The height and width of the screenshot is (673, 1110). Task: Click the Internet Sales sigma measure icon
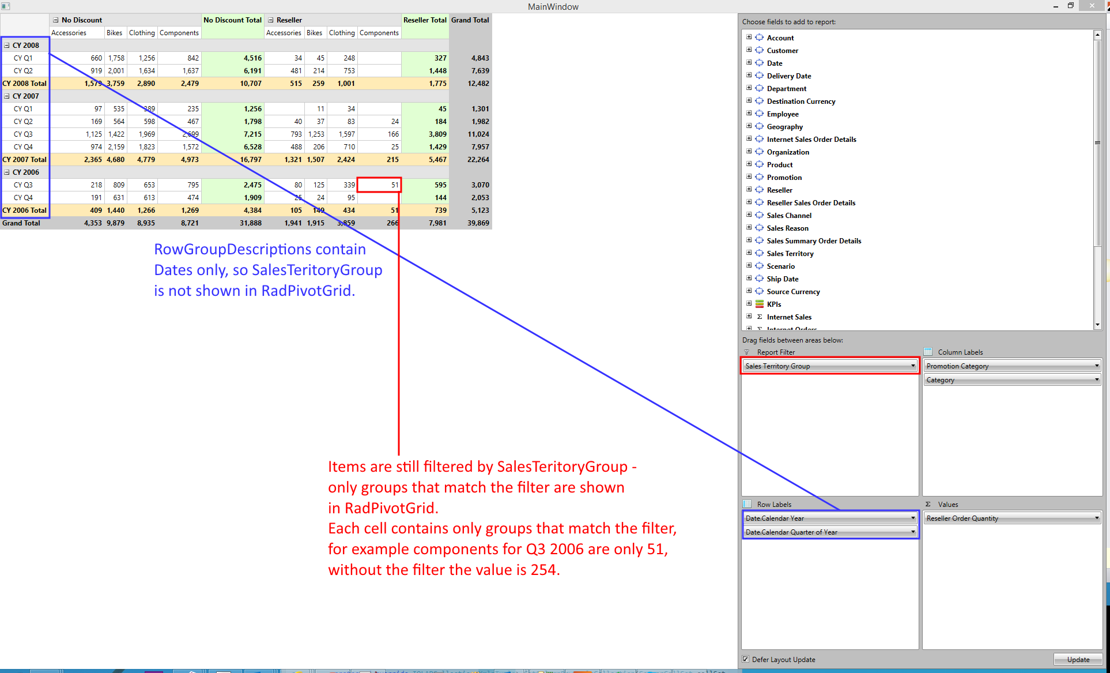[x=760, y=317]
